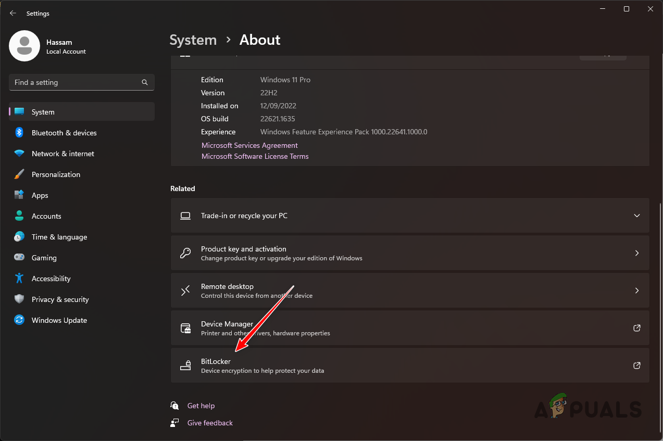Open Bluetooth & devices from the sidebar icon
Image resolution: width=663 pixels, height=441 pixels.
click(19, 133)
